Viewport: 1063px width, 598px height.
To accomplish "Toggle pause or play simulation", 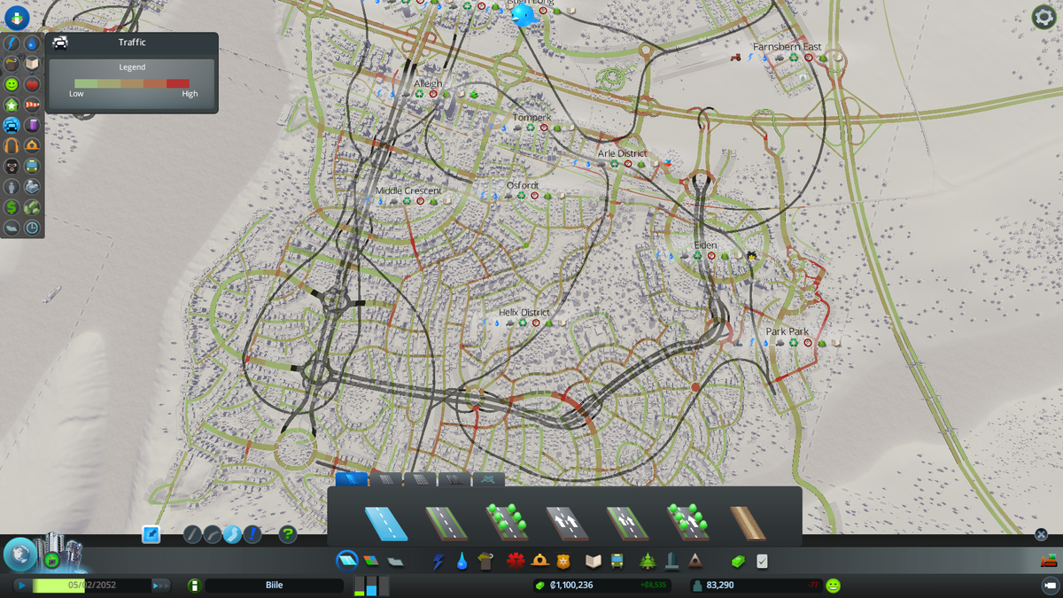I will click(x=21, y=586).
